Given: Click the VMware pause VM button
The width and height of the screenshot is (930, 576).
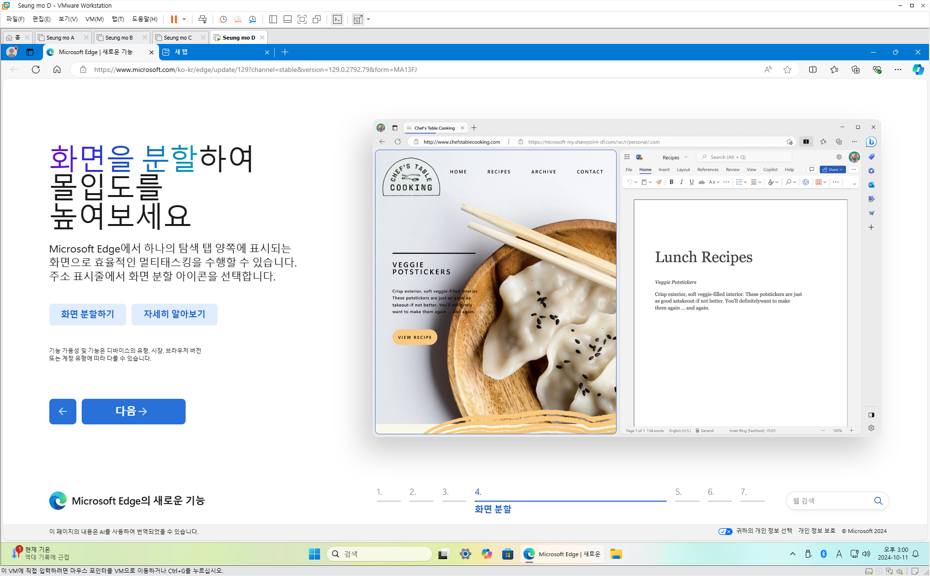Looking at the screenshot, I should coord(174,19).
